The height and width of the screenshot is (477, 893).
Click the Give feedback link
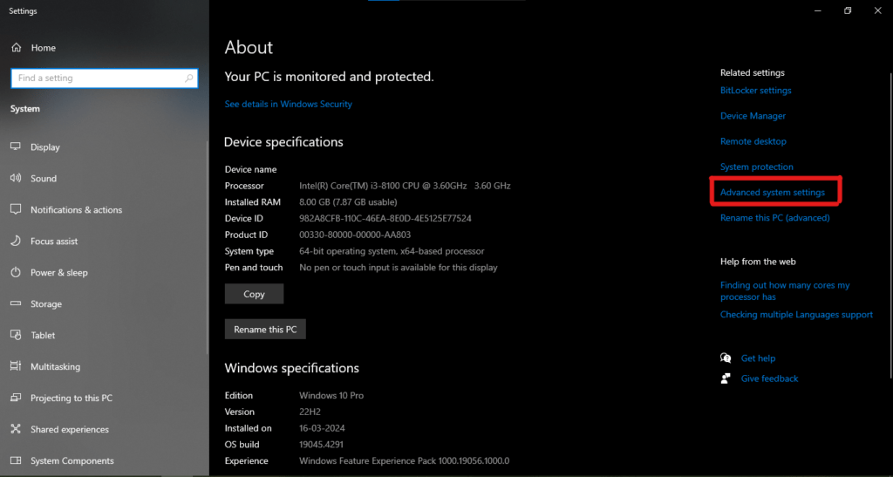pyautogui.click(x=769, y=378)
